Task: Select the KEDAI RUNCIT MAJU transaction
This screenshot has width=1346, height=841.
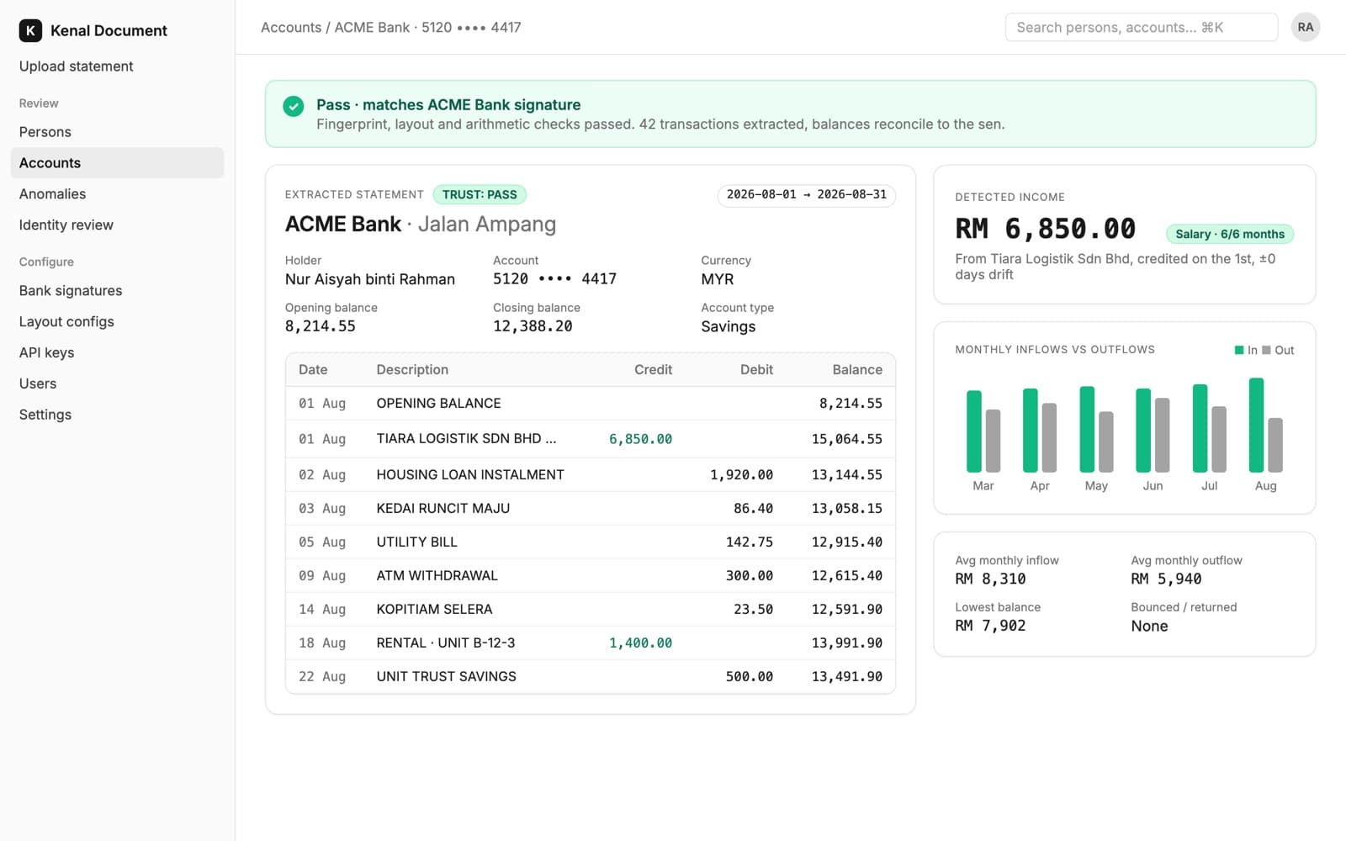Action: (x=591, y=509)
